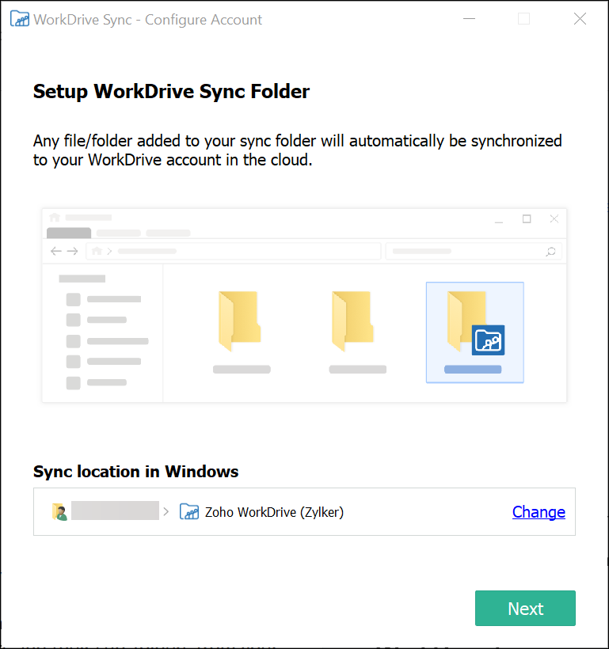Click the "Sync location in Windows" heading
Image resolution: width=609 pixels, height=649 pixels.
pyautogui.click(x=136, y=472)
